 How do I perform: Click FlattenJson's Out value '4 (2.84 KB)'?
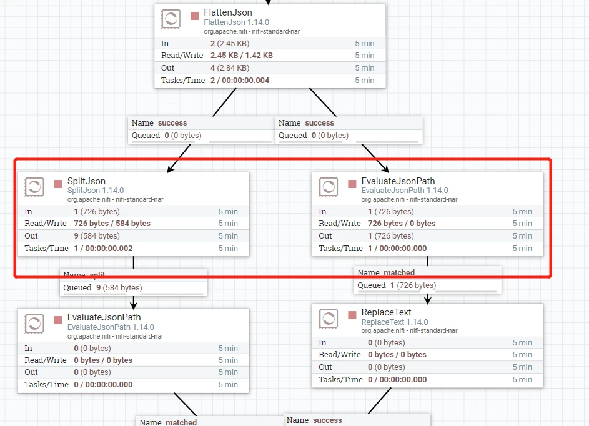click(x=230, y=67)
